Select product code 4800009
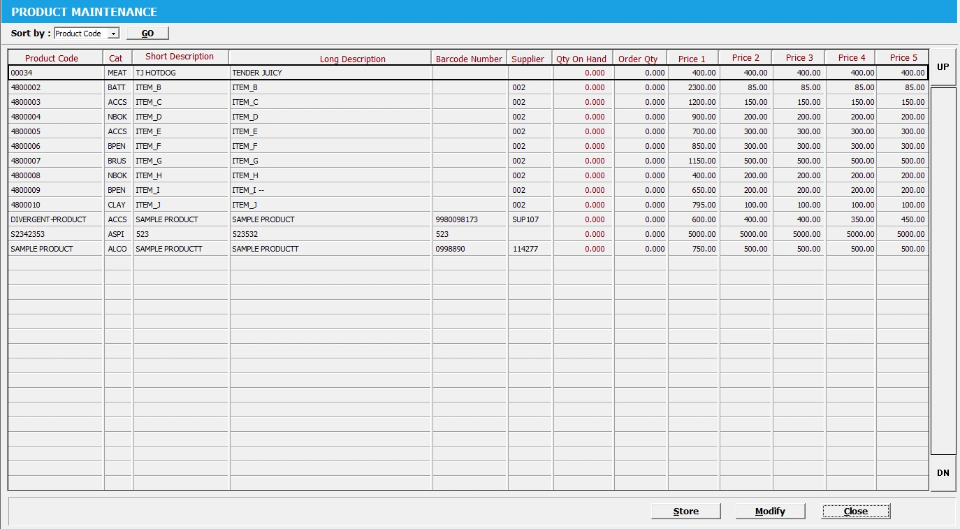Image resolution: width=960 pixels, height=529 pixels. coord(56,190)
